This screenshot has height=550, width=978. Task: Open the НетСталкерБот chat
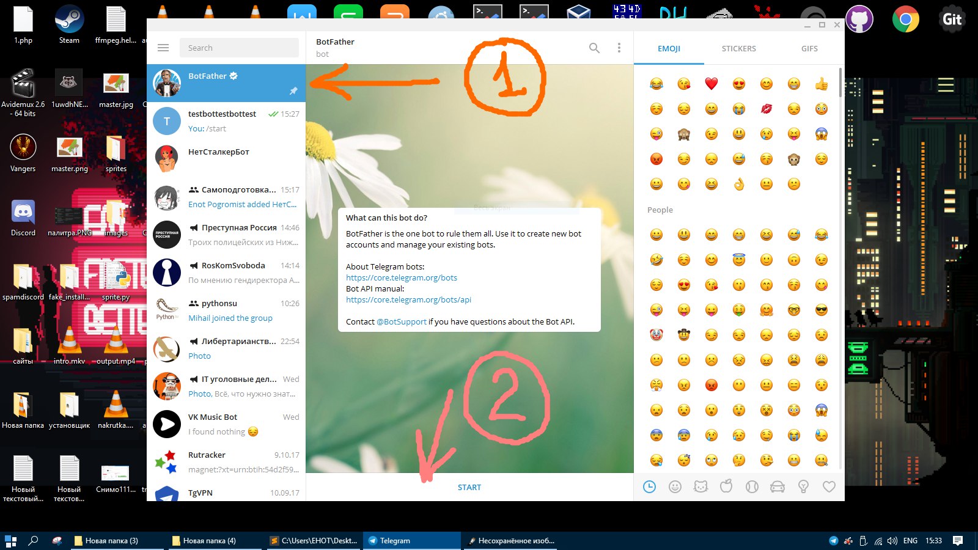click(x=226, y=159)
